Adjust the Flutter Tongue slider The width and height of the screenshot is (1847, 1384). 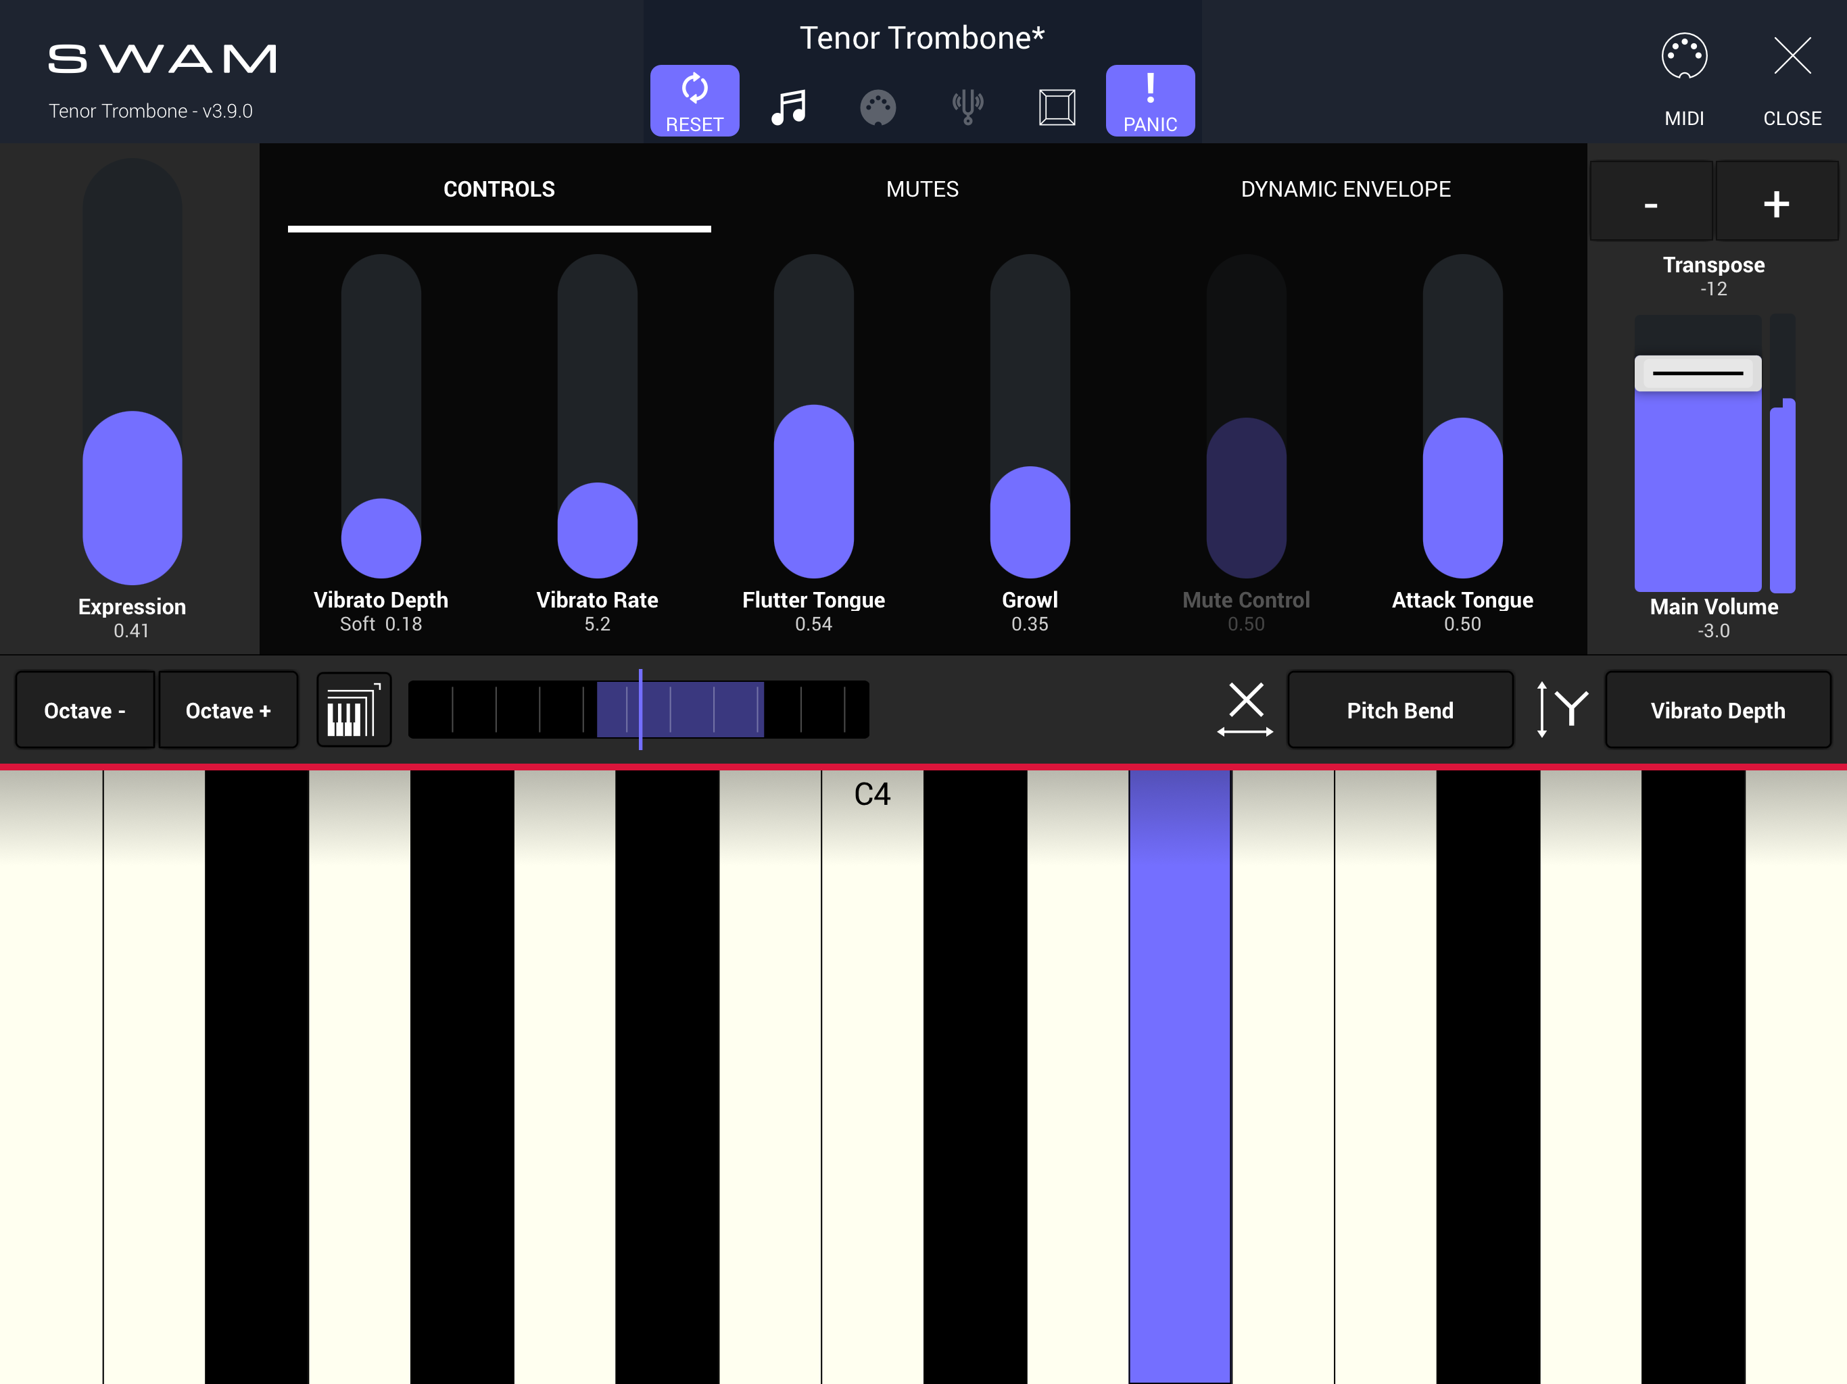(813, 416)
